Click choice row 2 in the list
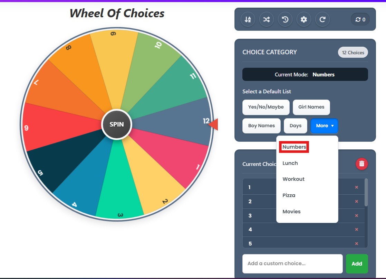 coord(303,201)
